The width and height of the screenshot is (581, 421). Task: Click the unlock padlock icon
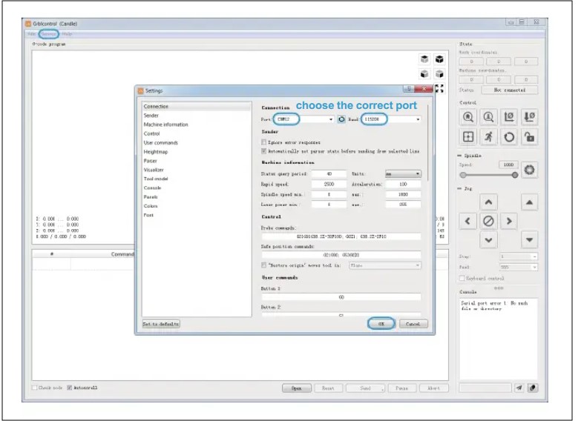pyautogui.click(x=529, y=137)
